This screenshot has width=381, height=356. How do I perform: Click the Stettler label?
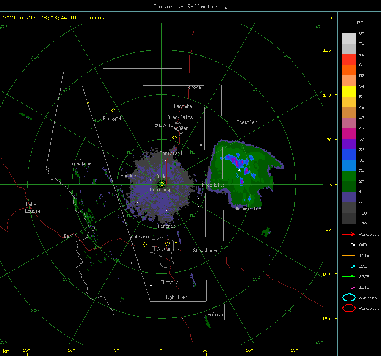tap(247, 122)
